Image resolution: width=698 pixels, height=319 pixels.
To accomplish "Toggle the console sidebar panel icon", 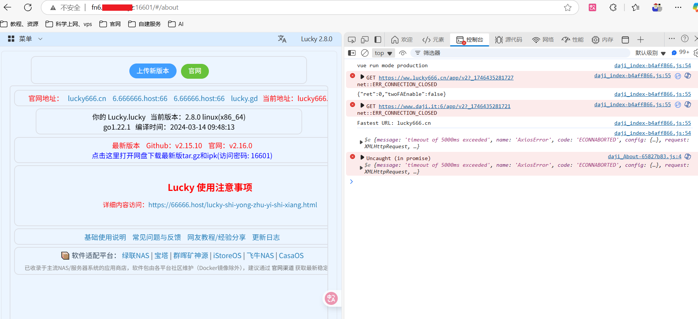I will coord(352,53).
